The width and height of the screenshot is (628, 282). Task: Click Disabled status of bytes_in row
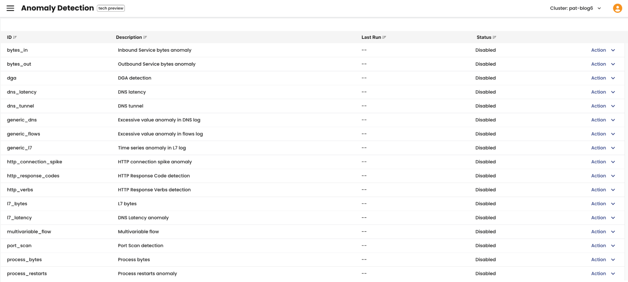(x=485, y=50)
